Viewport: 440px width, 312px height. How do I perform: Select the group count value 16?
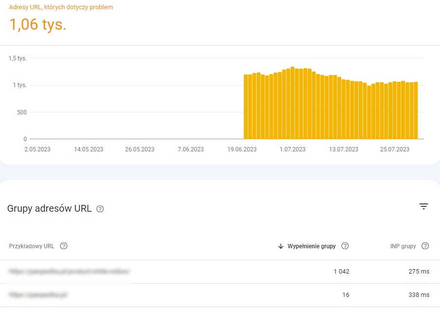tap(346, 294)
